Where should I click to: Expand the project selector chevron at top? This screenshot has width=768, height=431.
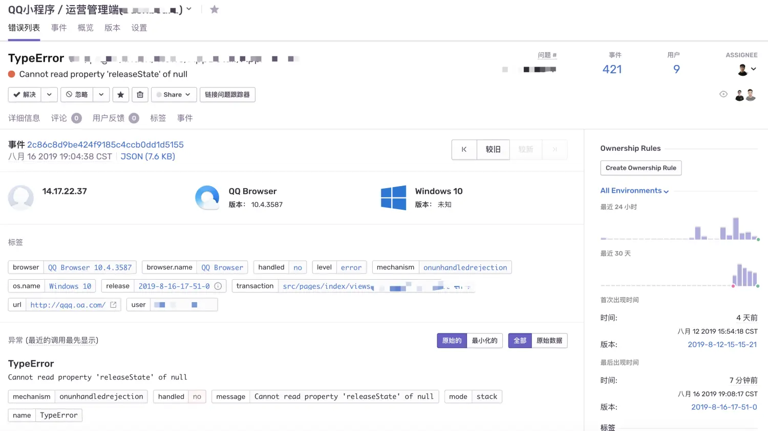tap(189, 9)
